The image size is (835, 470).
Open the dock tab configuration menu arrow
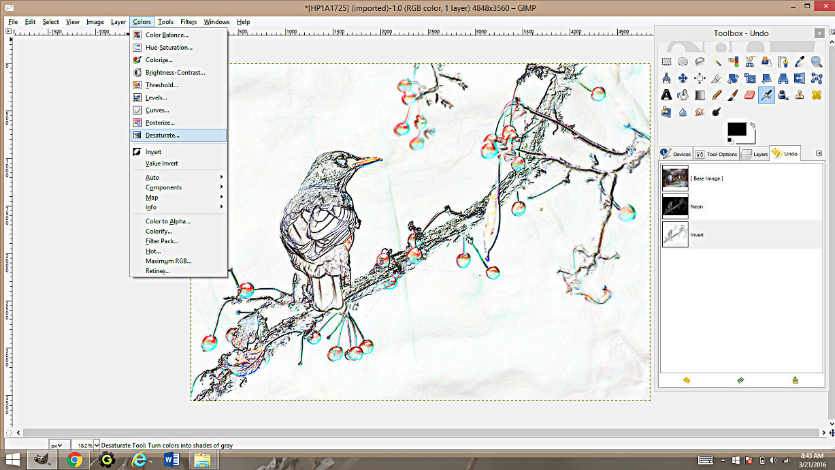click(x=819, y=153)
